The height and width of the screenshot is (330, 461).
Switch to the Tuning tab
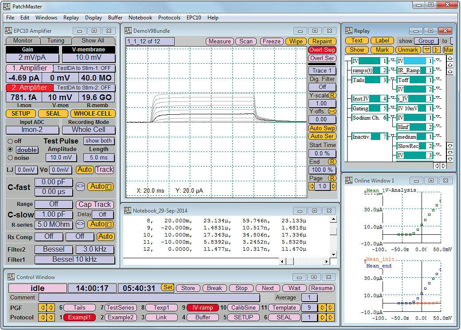point(56,40)
